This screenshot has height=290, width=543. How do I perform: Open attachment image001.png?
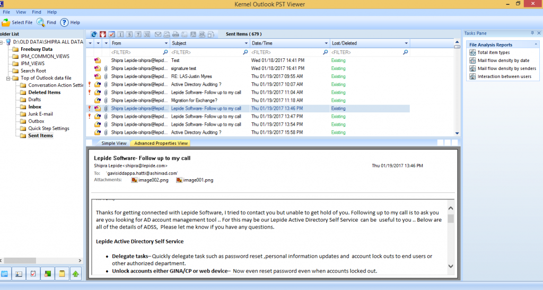tap(195, 180)
